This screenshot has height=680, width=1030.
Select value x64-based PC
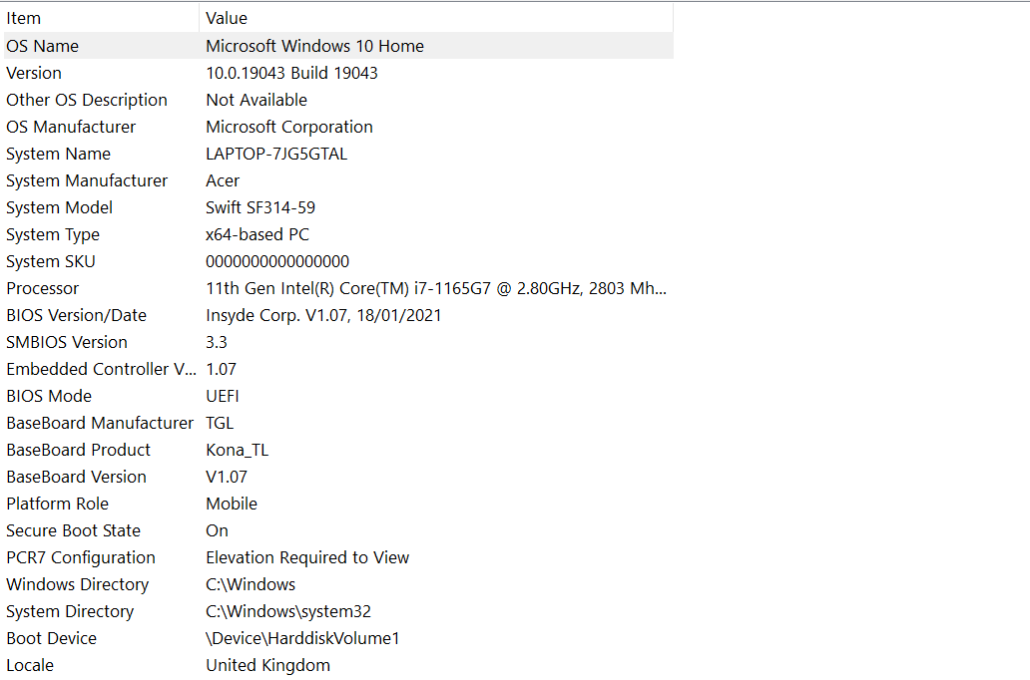pyautogui.click(x=257, y=234)
